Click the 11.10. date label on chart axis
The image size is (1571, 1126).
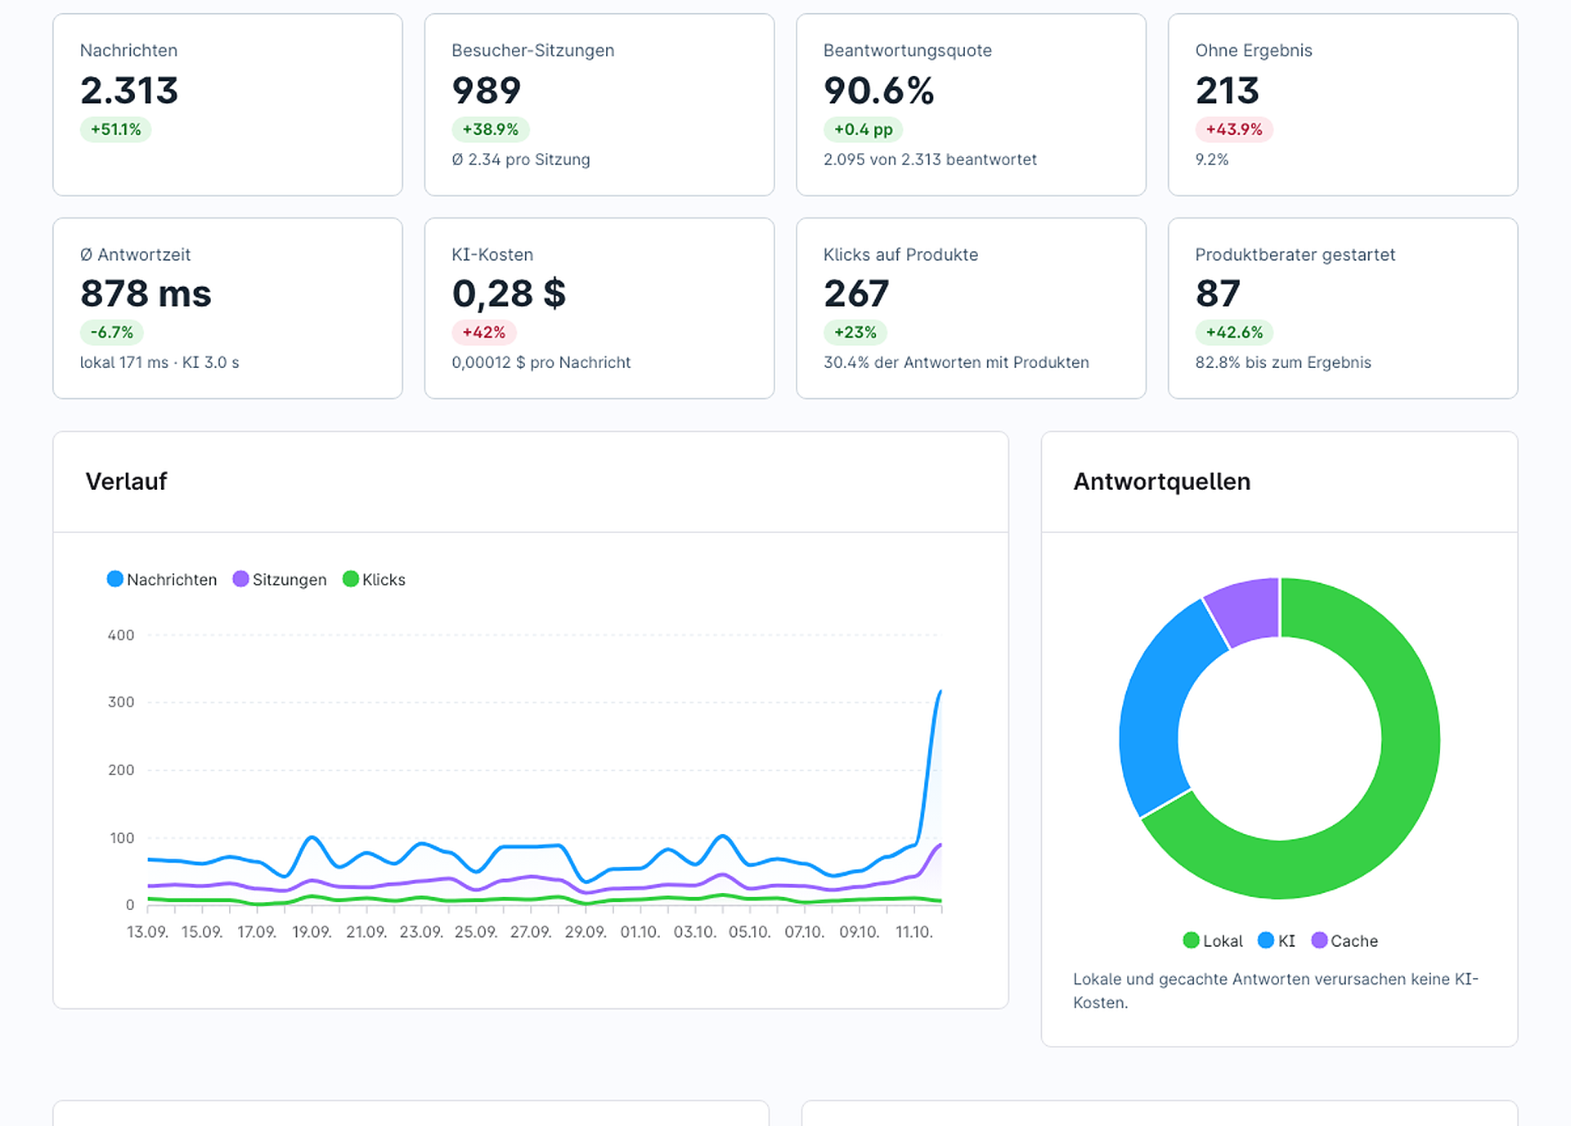[913, 932]
